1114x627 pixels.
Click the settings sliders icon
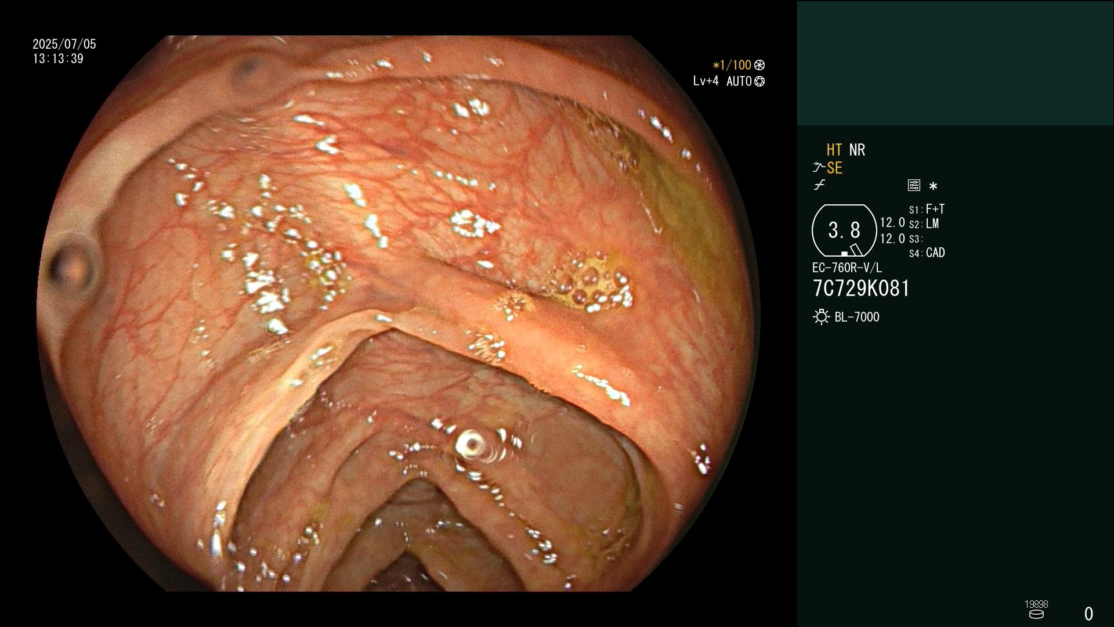914,185
